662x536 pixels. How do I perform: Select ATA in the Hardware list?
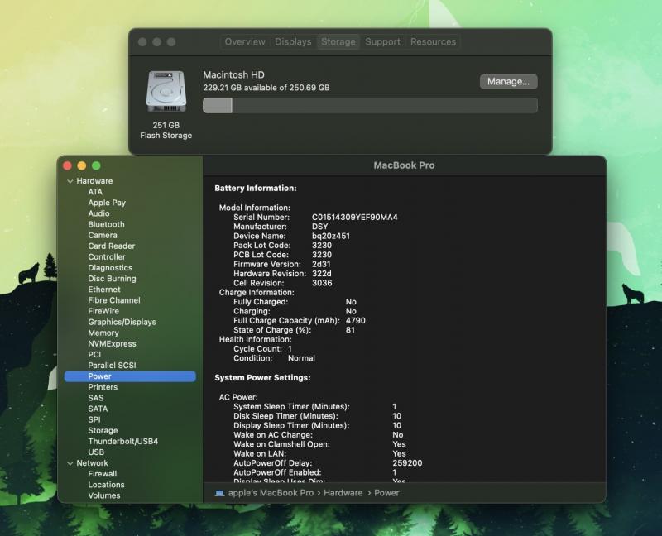95,192
